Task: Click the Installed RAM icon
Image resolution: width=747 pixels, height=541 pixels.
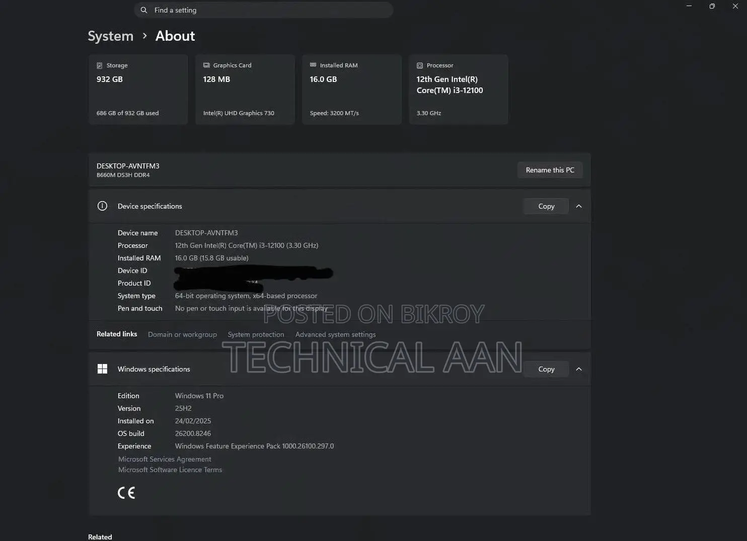Action: click(313, 65)
